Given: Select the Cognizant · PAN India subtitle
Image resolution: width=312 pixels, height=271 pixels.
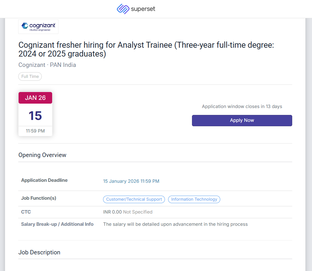Looking at the screenshot, I should coord(47,65).
